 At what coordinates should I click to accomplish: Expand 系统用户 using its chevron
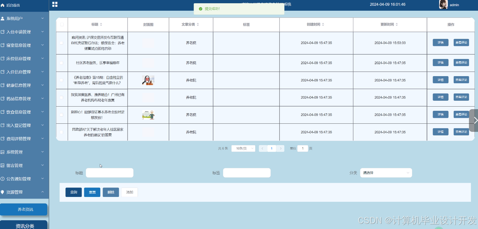(x=42, y=18)
